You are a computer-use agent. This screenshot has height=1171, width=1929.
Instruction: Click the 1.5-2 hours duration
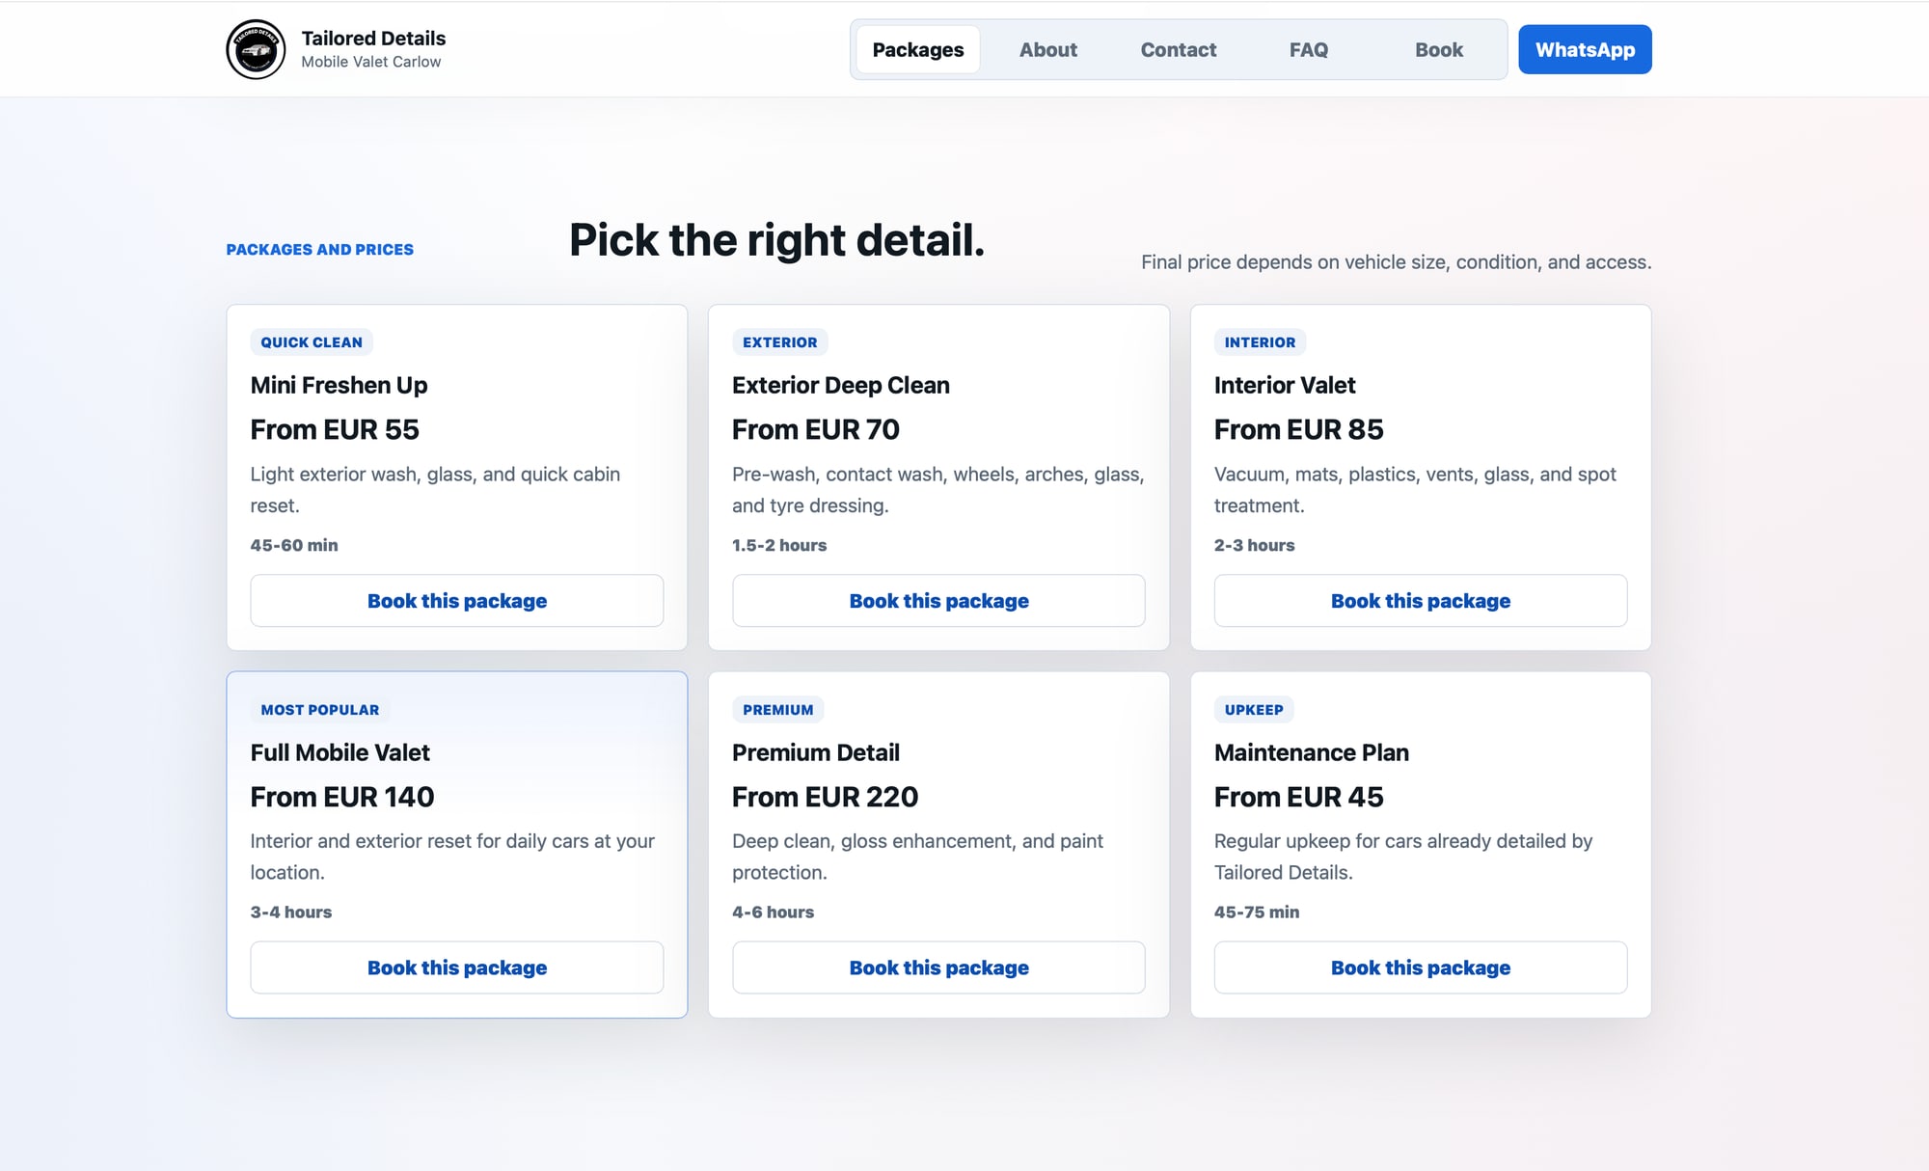[779, 545]
